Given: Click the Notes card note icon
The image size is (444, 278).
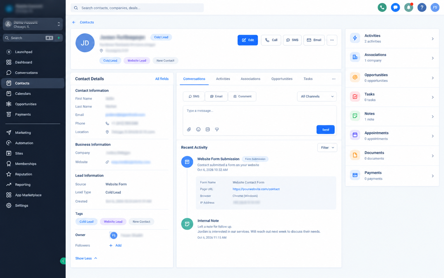Looking at the screenshot, I should [355, 116].
